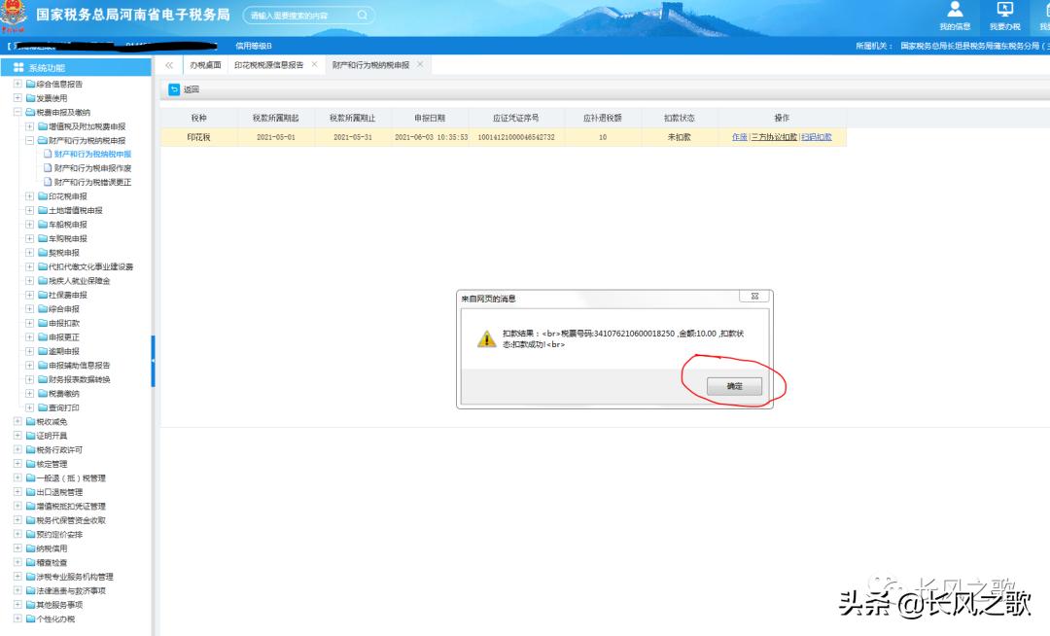
Task: Click the 残疾人就业保障金 folder icon
Action: (x=42, y=280)
